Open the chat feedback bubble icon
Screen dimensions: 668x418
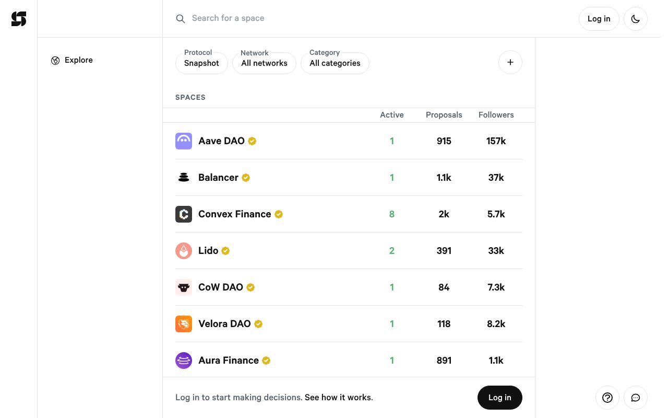click(x=635, y=398)
